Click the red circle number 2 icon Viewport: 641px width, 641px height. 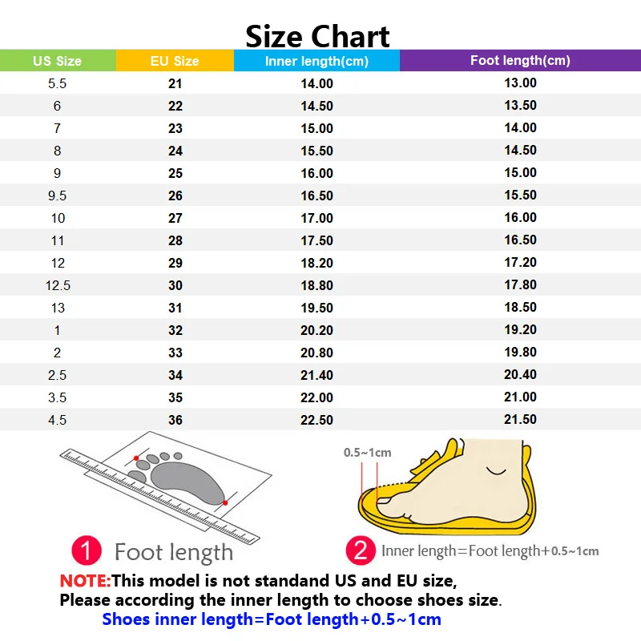click(360, 550)
